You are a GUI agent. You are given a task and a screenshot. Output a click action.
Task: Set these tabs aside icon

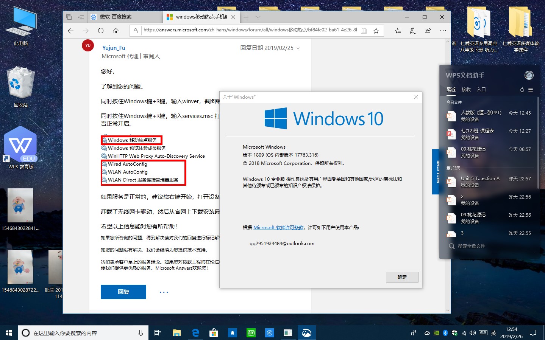pyautogui.click(x=81, y=17)
